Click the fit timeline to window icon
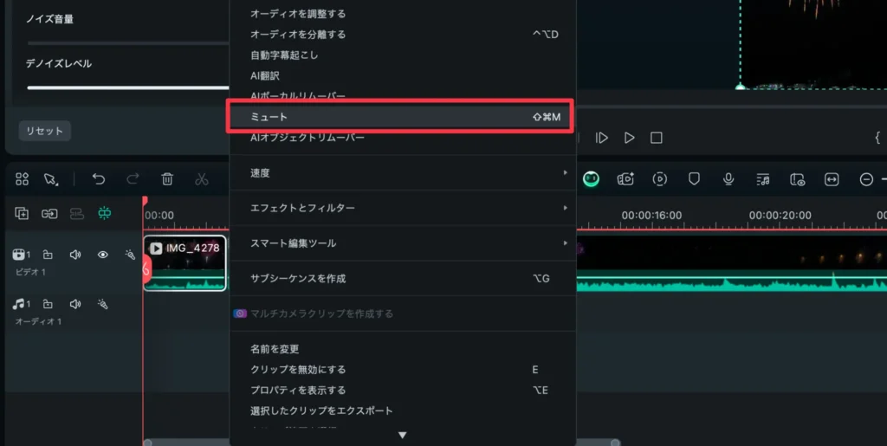Image resolution: width=887 pixels, height=446 pixels. pyautogui.click(x=832, y=179)
